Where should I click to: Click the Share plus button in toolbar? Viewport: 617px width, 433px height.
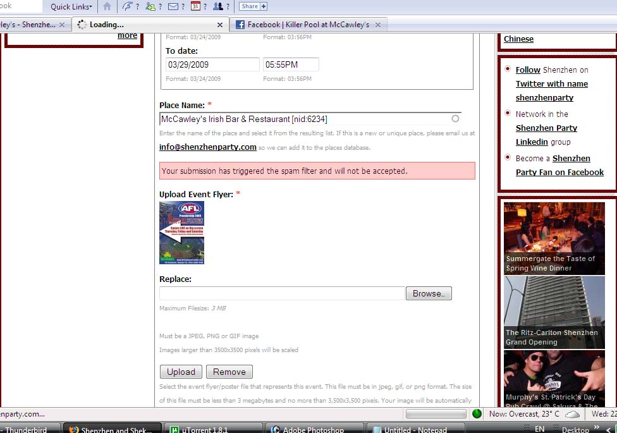tap(254, 6)
